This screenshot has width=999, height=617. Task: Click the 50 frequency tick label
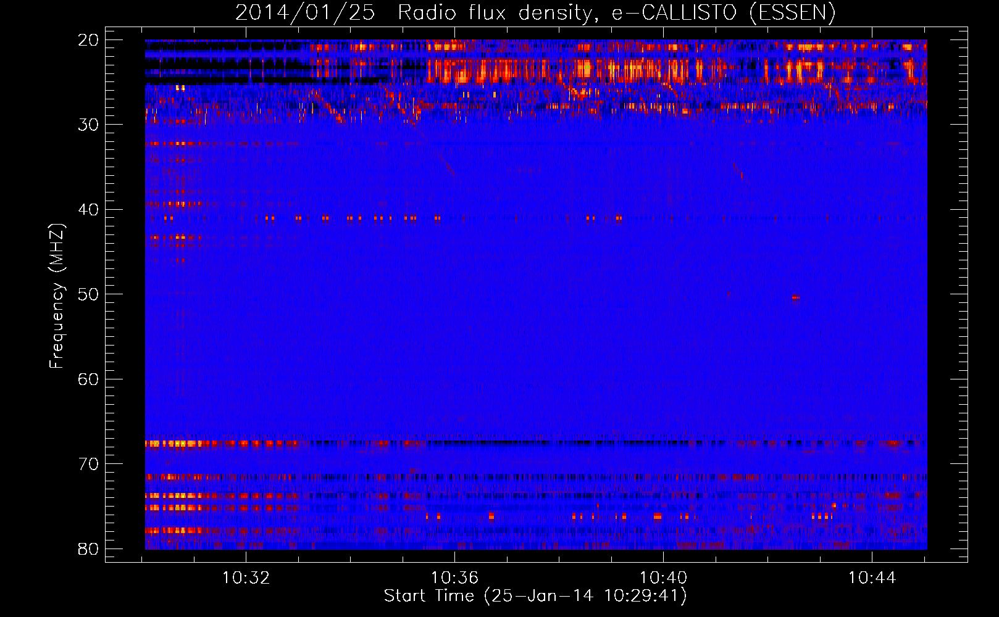coord(89,294)
